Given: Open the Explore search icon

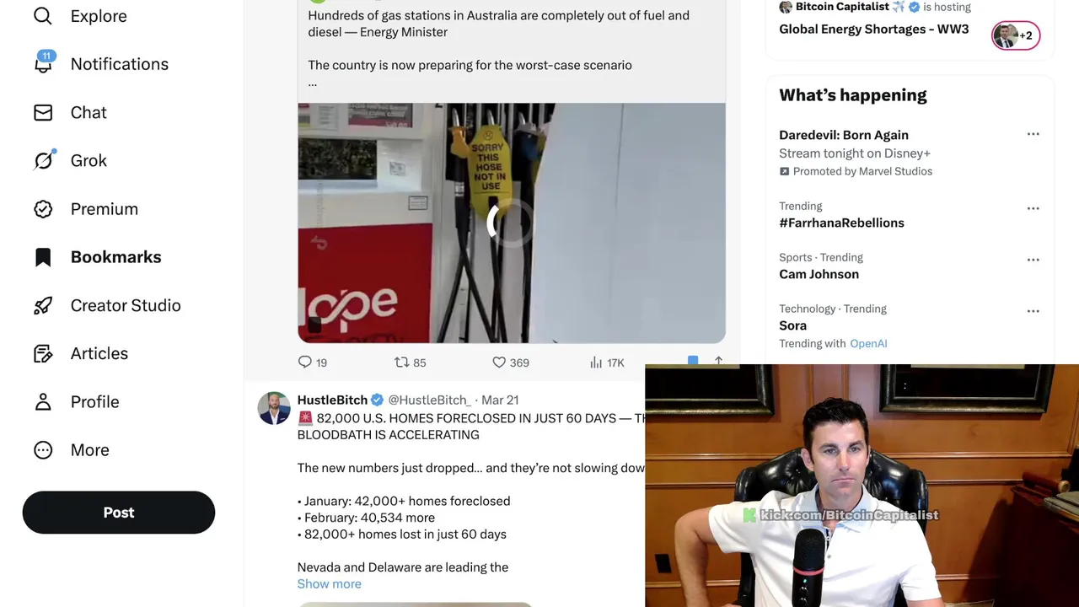Looking at the screenshot, I should coord(43,16).
